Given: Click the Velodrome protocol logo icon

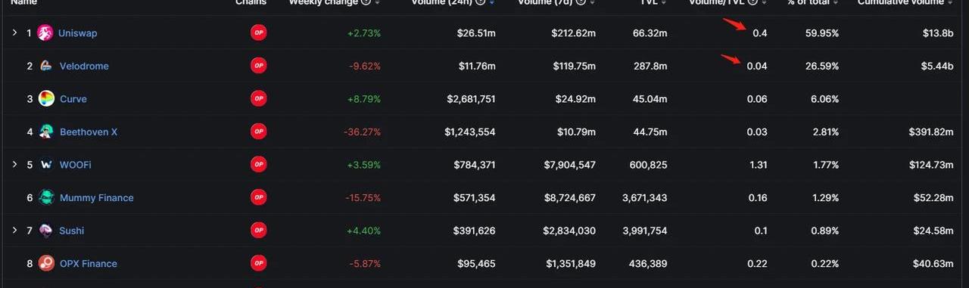Looking at the screenshot, I should (47, 66).
